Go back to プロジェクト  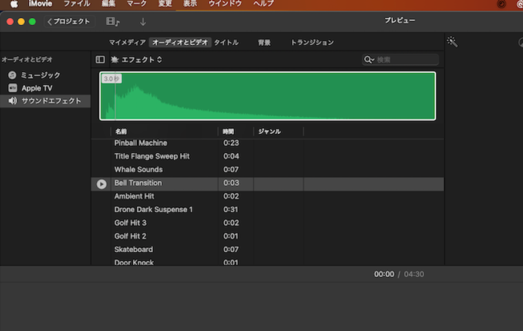pos(69,22)
